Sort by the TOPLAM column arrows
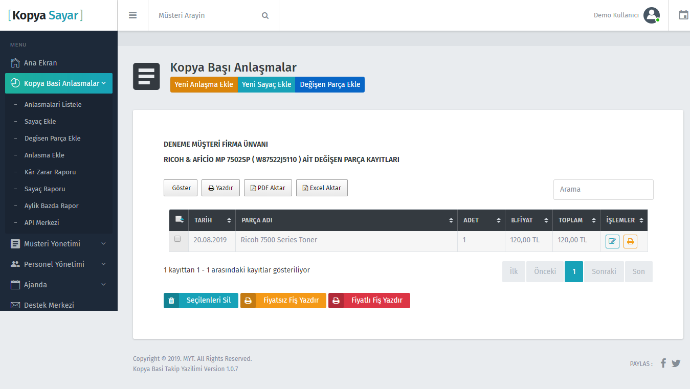The height and width of the screenshot is (389, 690). [x=593, y=220]
